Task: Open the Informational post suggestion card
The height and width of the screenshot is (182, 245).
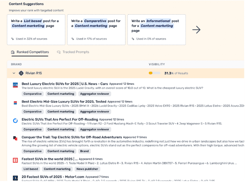Action: pyautogui.click(x=156, y=30)
